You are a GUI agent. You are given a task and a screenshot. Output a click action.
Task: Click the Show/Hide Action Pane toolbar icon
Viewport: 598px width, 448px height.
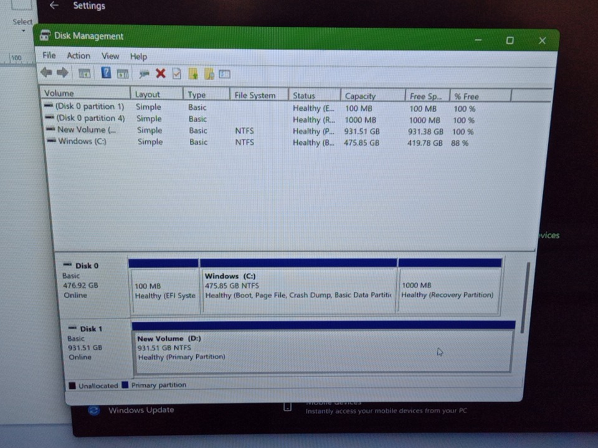pyautogui.click(x=123, y=73)
